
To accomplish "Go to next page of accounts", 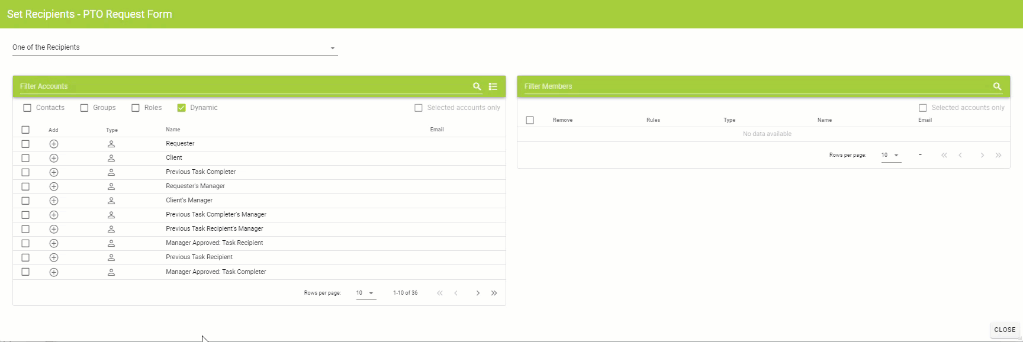I will tap(478, 293).
